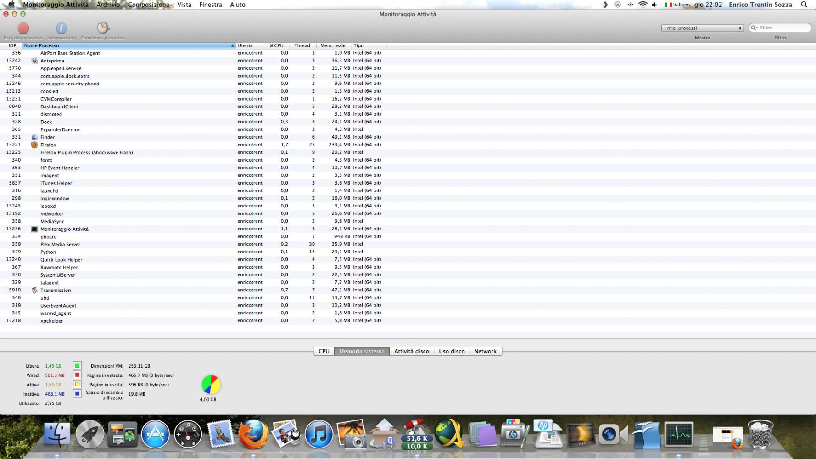Click the Campiona processo icon
816x459 pixels.
tap(103, 28)
